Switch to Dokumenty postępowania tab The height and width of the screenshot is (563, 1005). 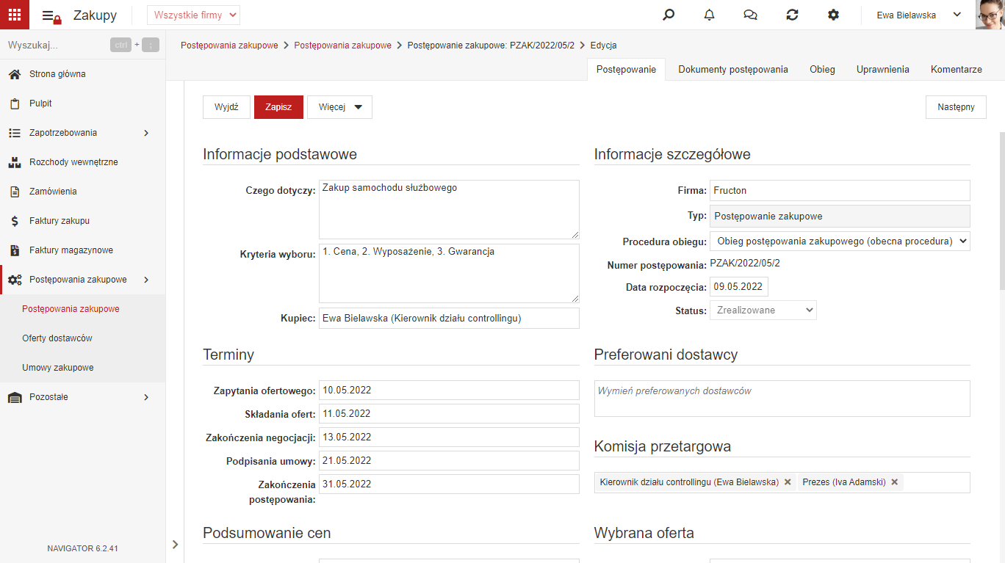[x=733, y=69]
